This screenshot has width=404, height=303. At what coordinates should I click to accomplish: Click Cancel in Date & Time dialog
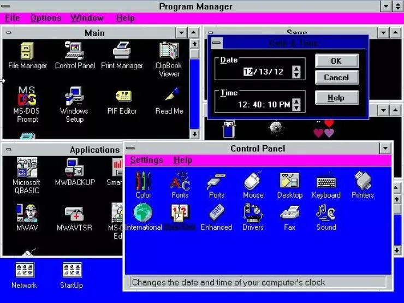[336, 78]
